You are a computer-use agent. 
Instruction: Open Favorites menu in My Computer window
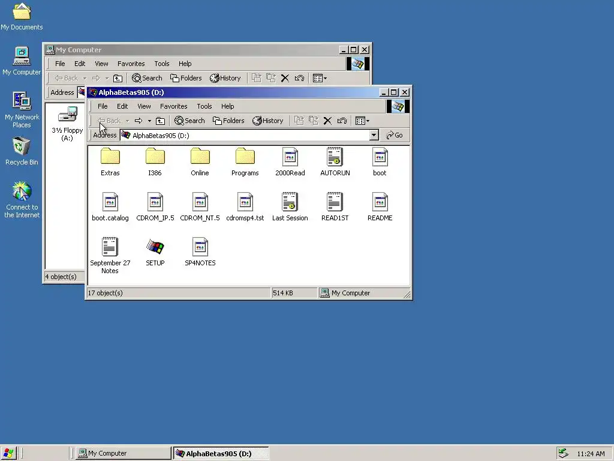(x=131, y=64)
